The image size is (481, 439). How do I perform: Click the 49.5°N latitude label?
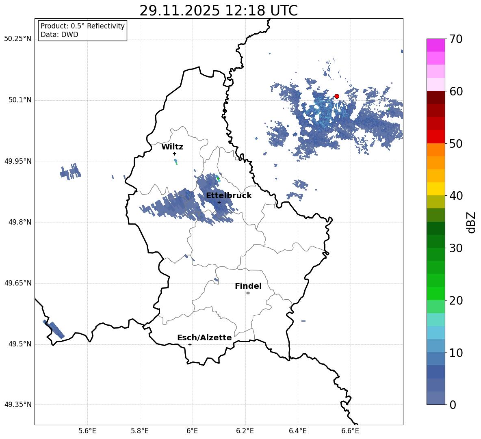[19, 344]
